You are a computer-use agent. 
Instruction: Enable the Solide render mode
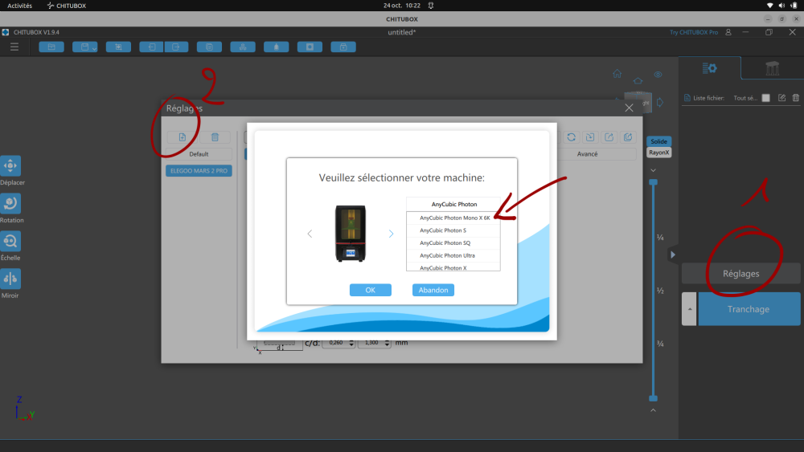pyautogui.click(x=659, y=141)
